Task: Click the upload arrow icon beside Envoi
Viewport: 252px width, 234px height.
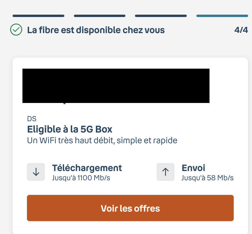Action: (166, 172)
